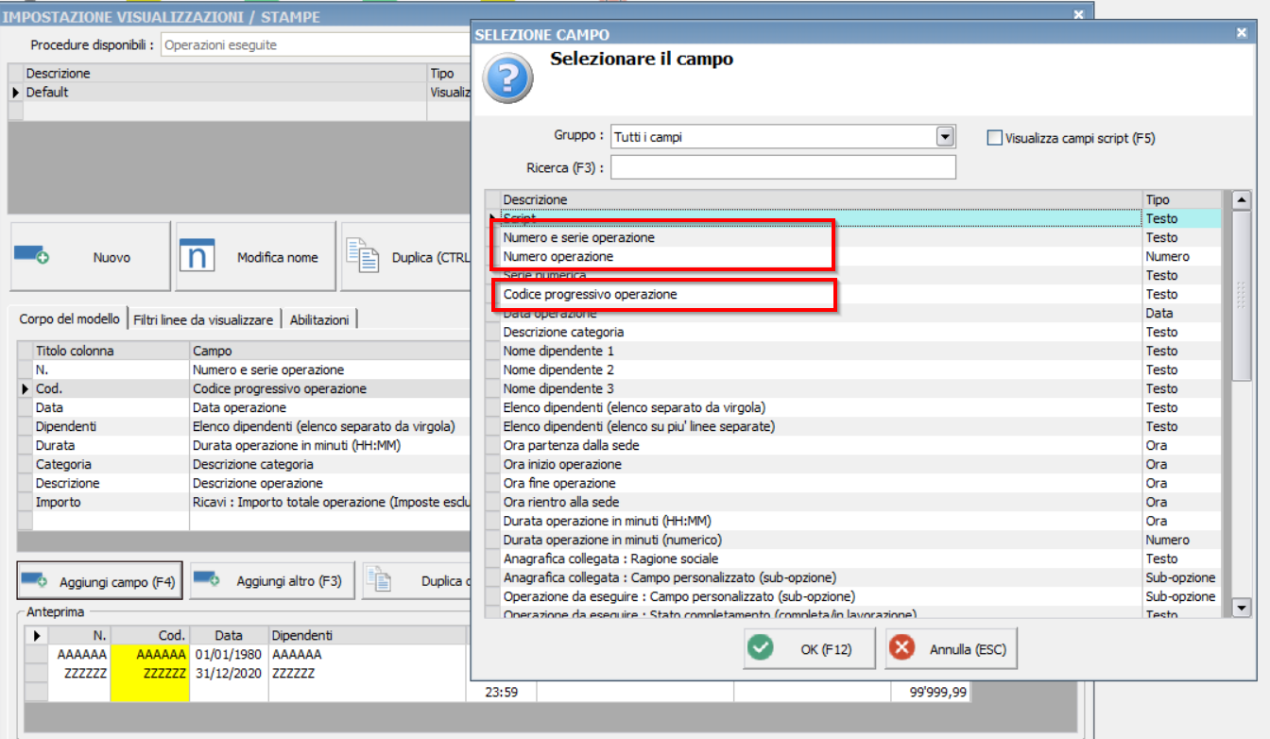Viewport: 1270px width, 739px height.
Task: Cancel with Annulla (ESC) button
Action: (952, 649)
